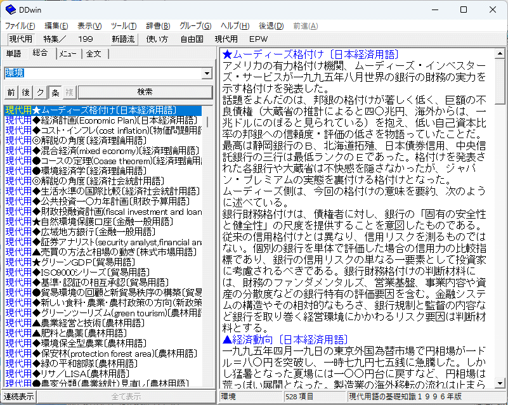Toggle the 条 (conditional search) button
The width and height of the screenshot is (508, 405).
(x=55, y=92)
